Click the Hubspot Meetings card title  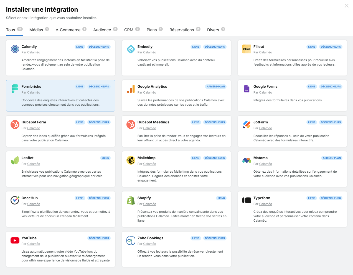click(x=153, y=122)
